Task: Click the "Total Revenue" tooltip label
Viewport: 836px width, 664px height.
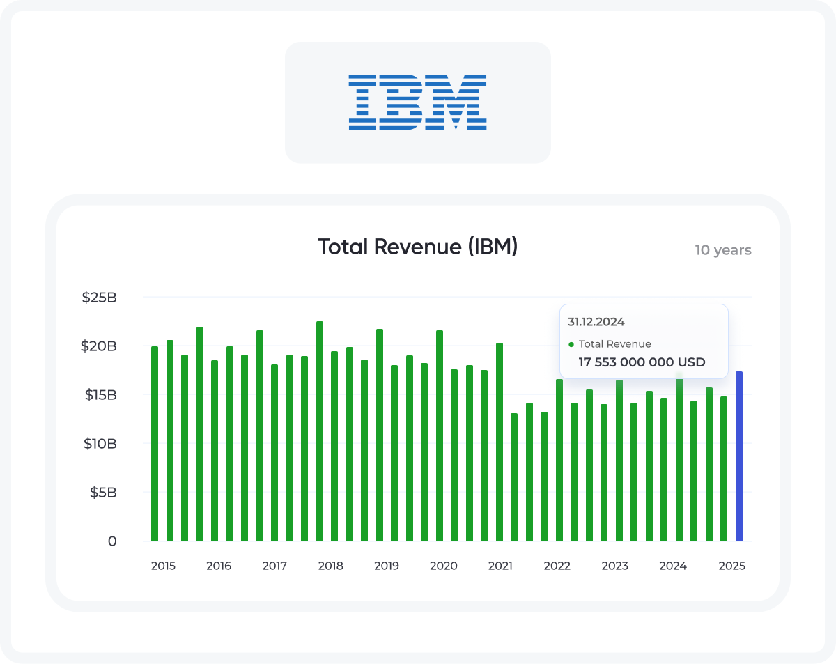Action: click(615, 344)
